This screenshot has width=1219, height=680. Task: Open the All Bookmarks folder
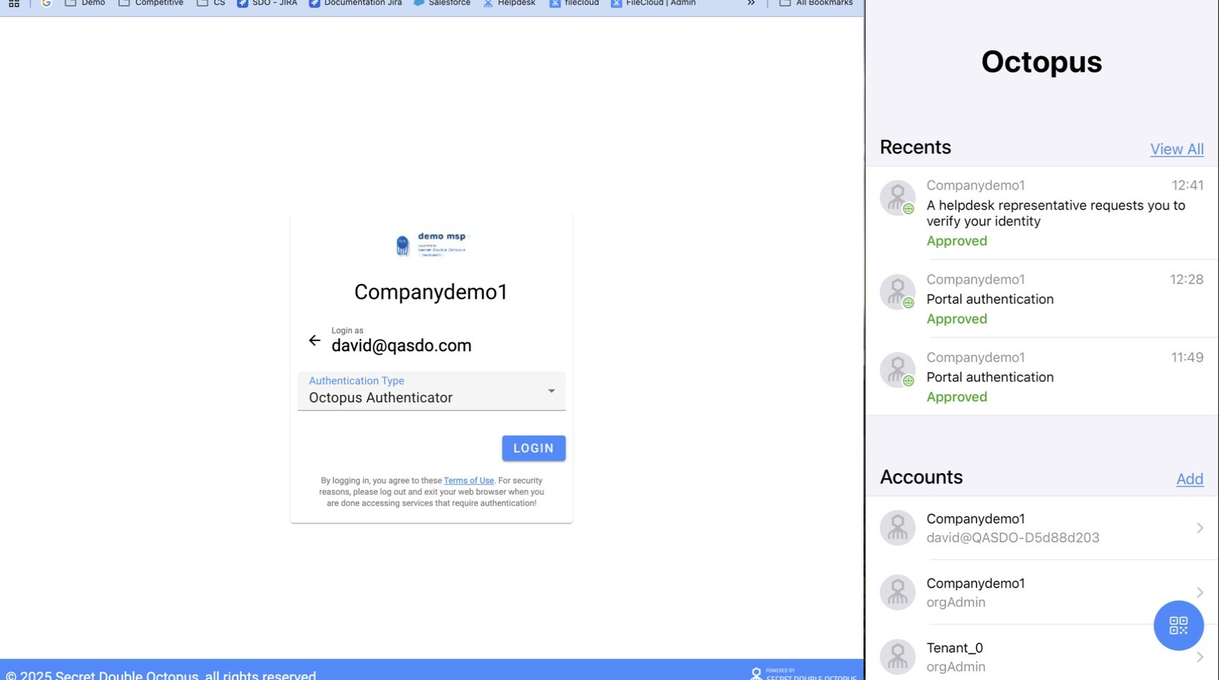coord(816,4)
